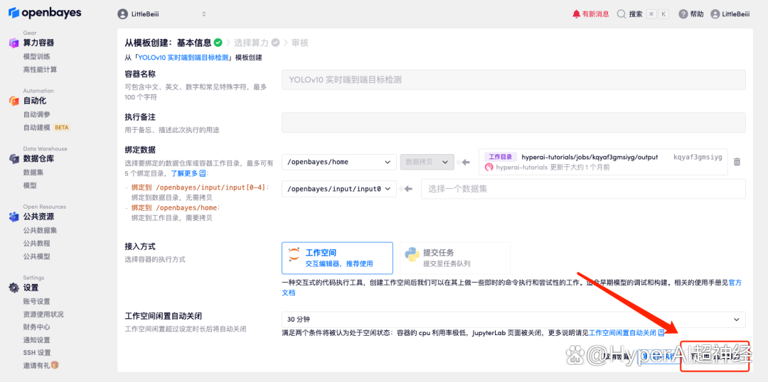The width and height of the screenshot is (768, 382).
Task: Open the LittleBeiii workspace switcher
Action: (x=161, y=14)
